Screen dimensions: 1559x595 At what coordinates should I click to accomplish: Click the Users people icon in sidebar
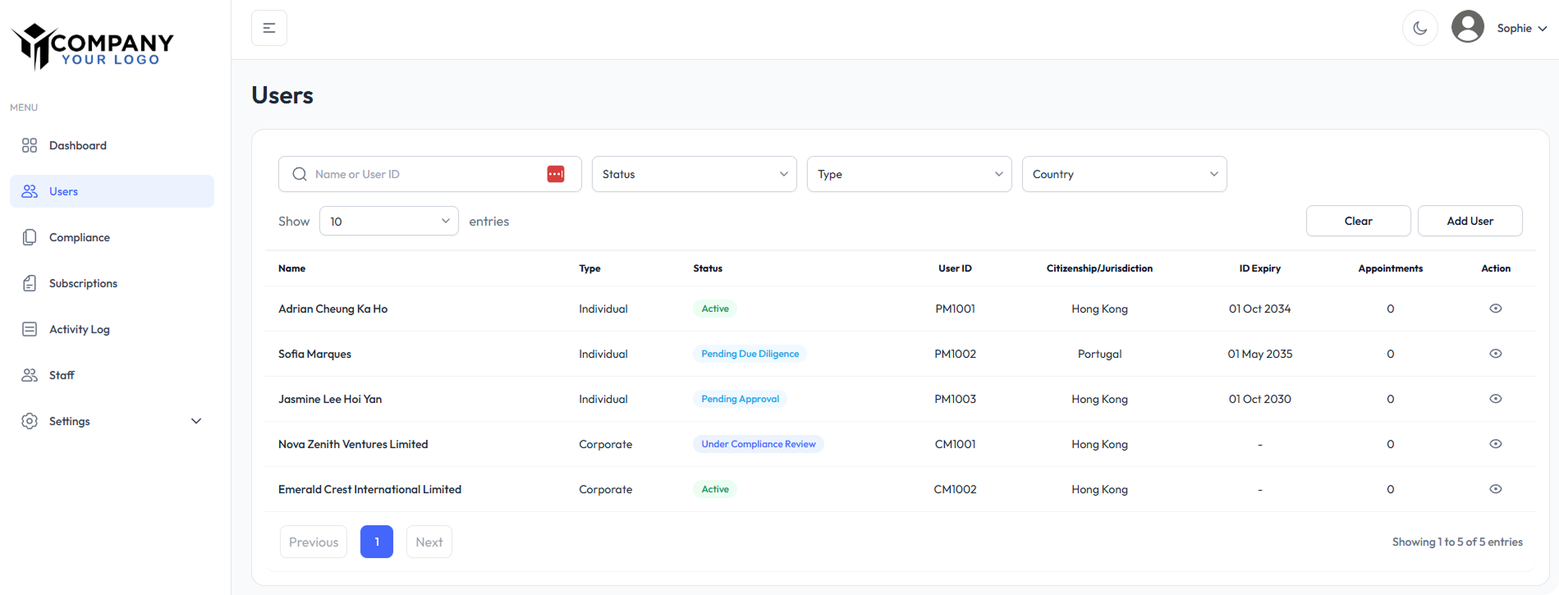[30, 191]
